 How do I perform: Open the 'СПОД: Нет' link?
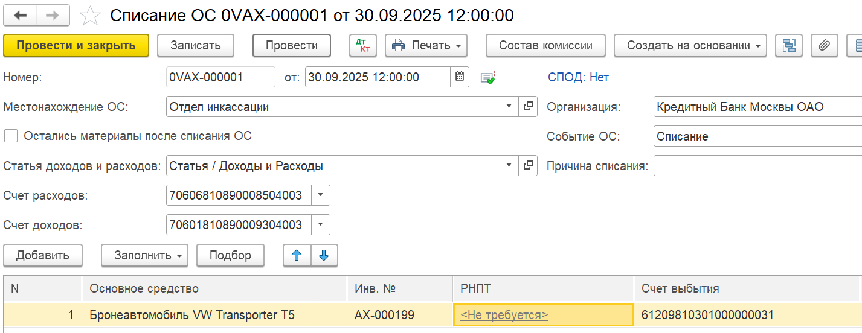(x=578, y=77)
